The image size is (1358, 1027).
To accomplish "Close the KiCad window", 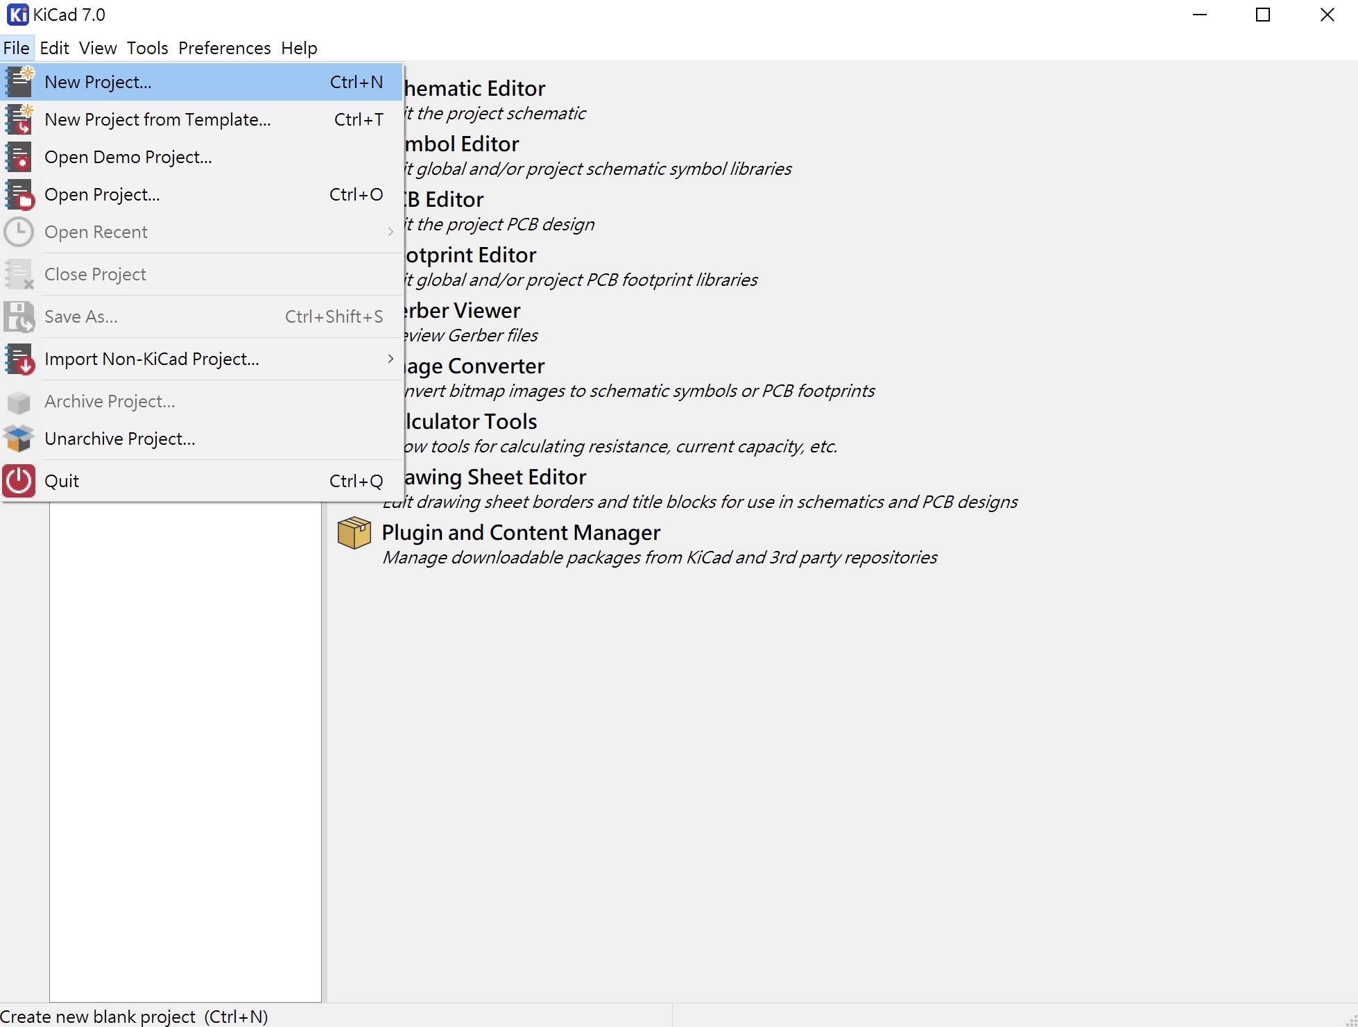I will coord(1327,15).
